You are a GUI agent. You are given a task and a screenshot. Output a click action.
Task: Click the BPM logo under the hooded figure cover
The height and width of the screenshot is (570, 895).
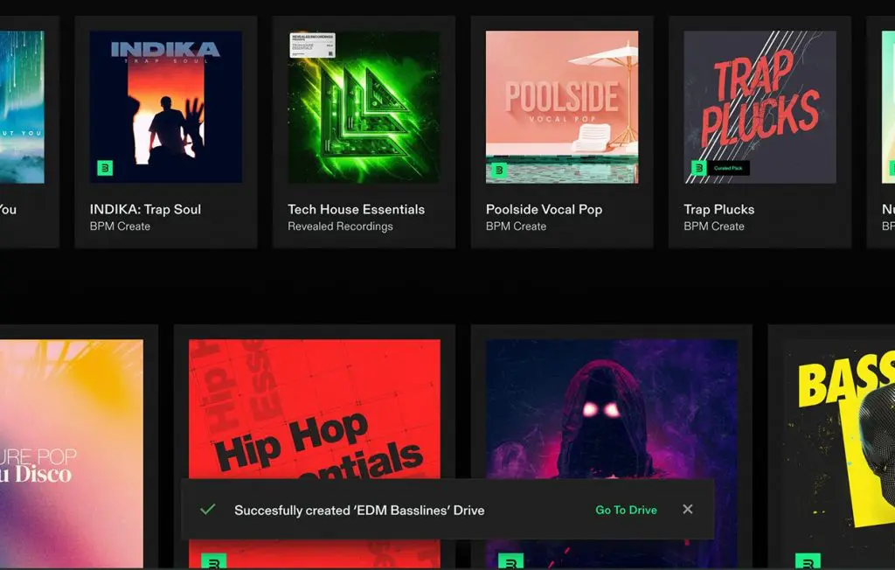click(510, 560)
